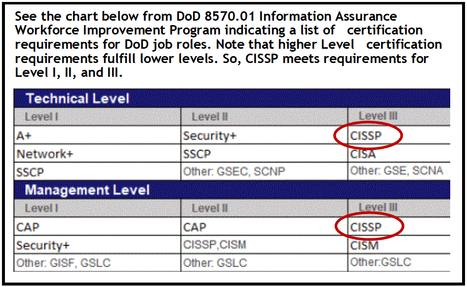Click the Management Level header bar
Image resolution: width=467 pixels, height=287 pixels.
(x=232, y=190)
